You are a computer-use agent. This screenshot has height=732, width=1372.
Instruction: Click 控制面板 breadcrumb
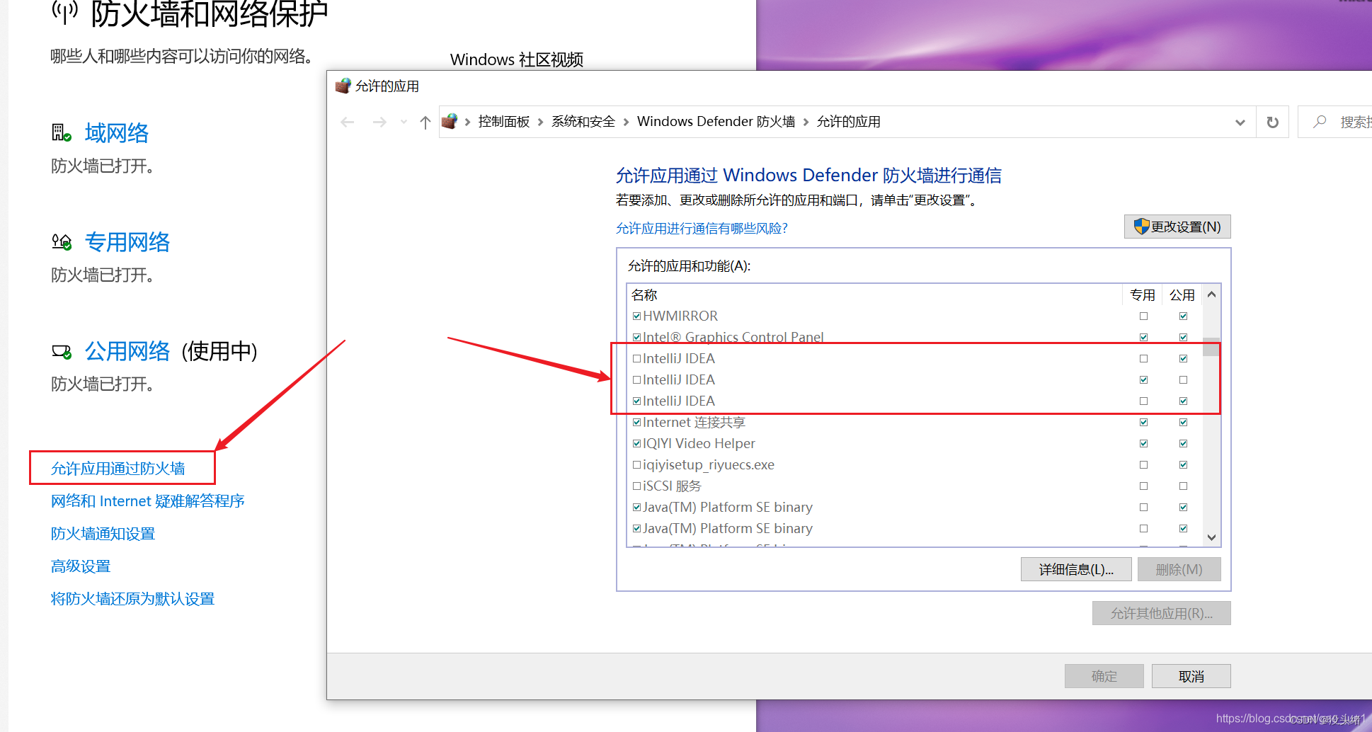pos(504,122)
